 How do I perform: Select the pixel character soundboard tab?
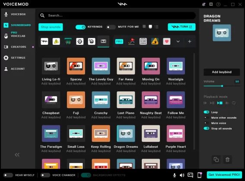(x=131, y=41)
